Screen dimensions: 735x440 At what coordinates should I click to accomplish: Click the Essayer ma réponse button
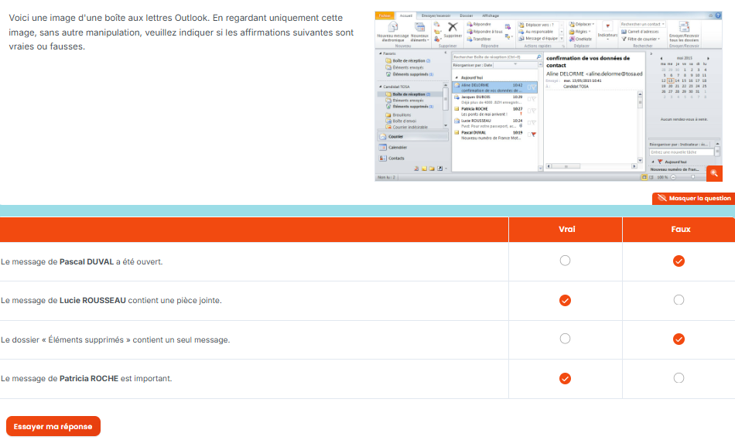coord(53,426)
